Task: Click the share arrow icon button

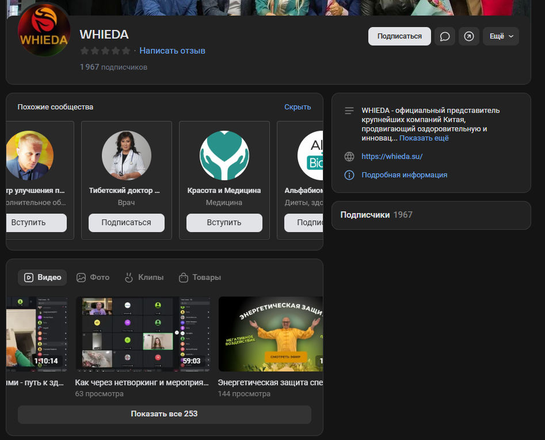Action: 469,36
